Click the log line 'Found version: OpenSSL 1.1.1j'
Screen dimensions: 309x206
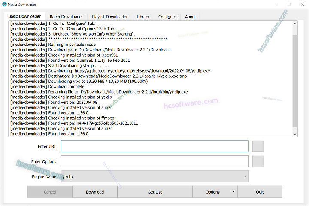point(70,61)
